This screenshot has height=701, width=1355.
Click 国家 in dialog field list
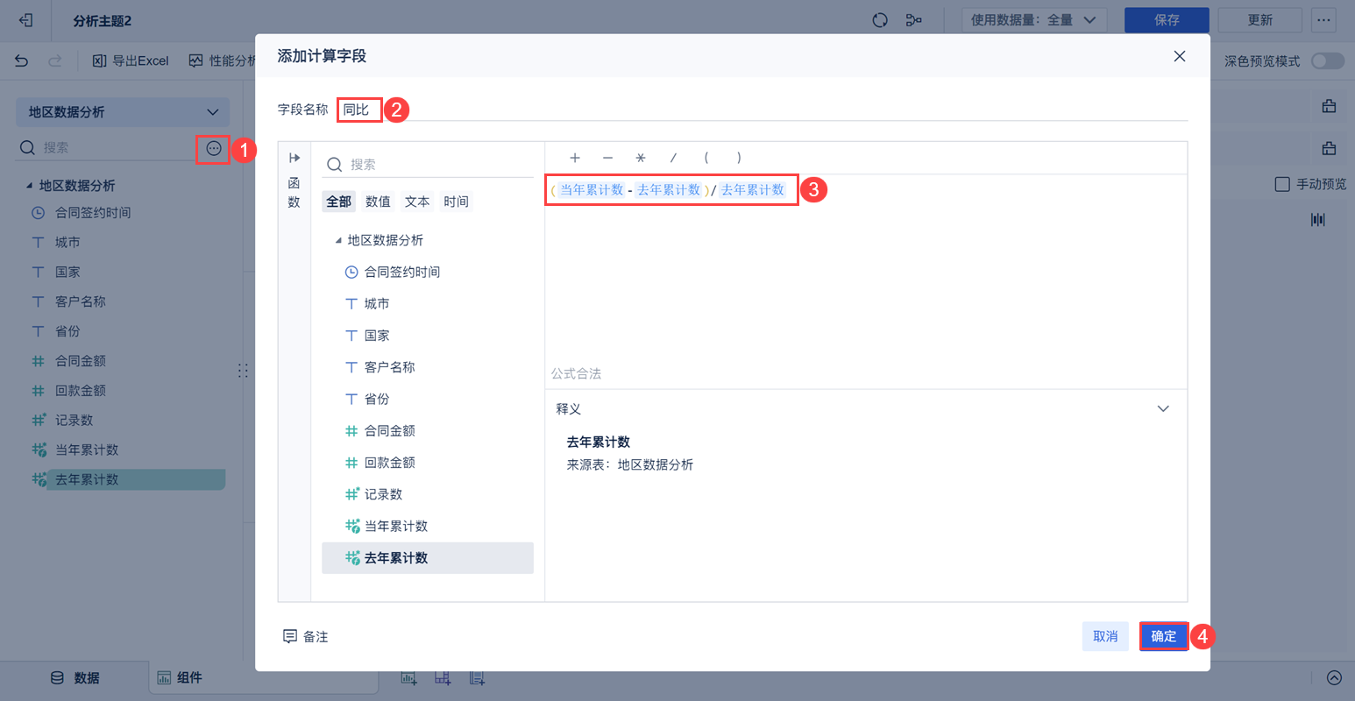[428, 336]
